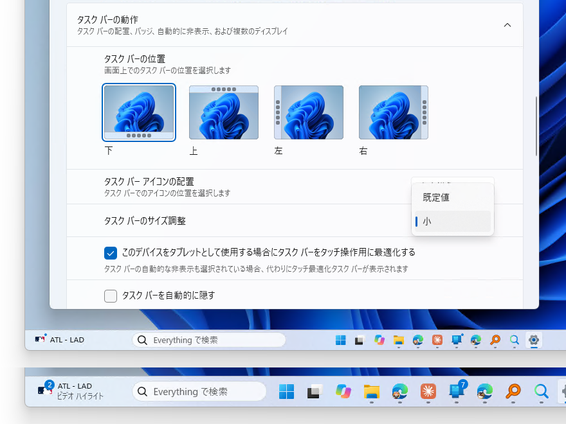Collapse the タスク バーの動作 section chevron

pyautogui.click(x=507, y=25)
